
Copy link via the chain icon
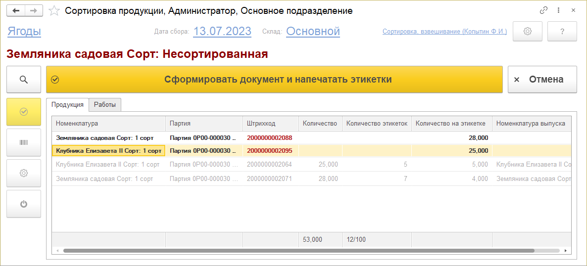[543, 10]
